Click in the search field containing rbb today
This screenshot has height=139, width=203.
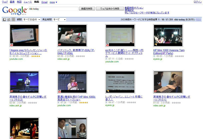(x=53, y=9)
